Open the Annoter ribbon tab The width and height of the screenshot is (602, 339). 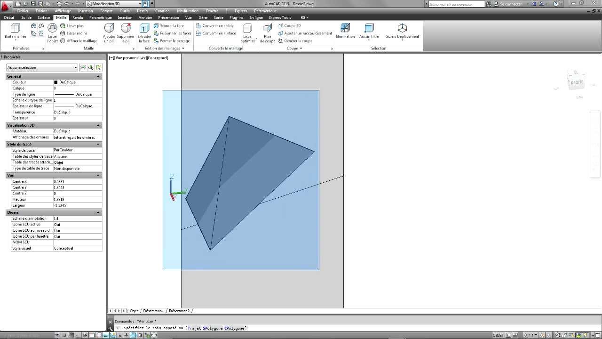pos(145,17)
